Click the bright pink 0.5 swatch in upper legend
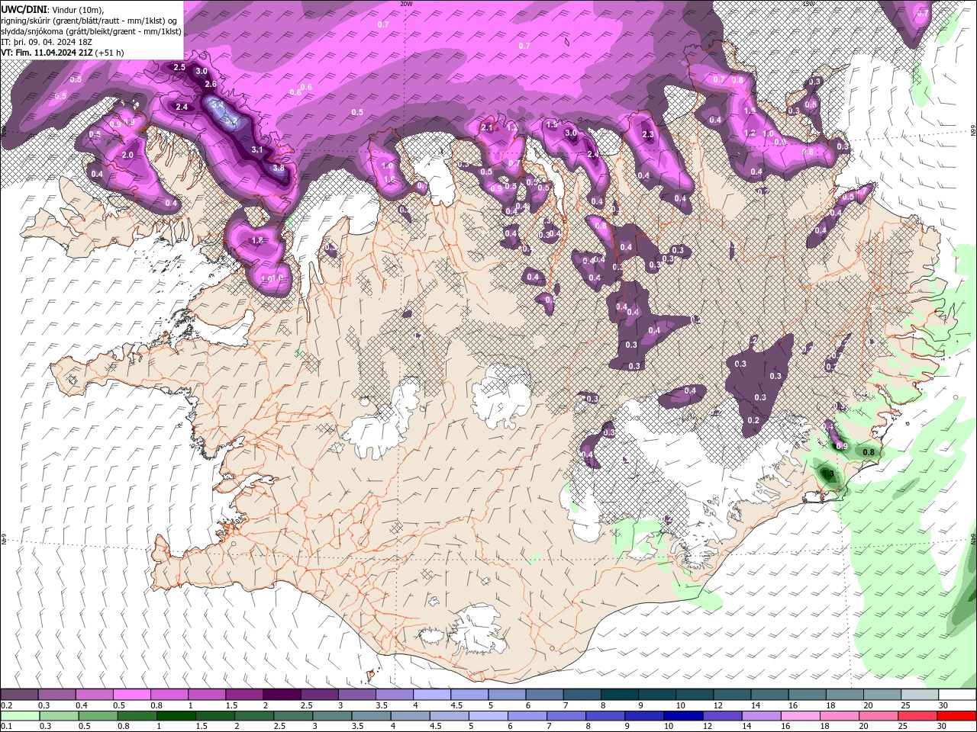Viewport: 977px width, 732px height. pos(131,695)
